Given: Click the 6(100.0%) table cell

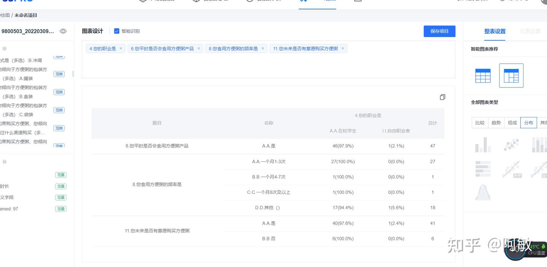Looking at the screenshot, I should click(343, 239).
